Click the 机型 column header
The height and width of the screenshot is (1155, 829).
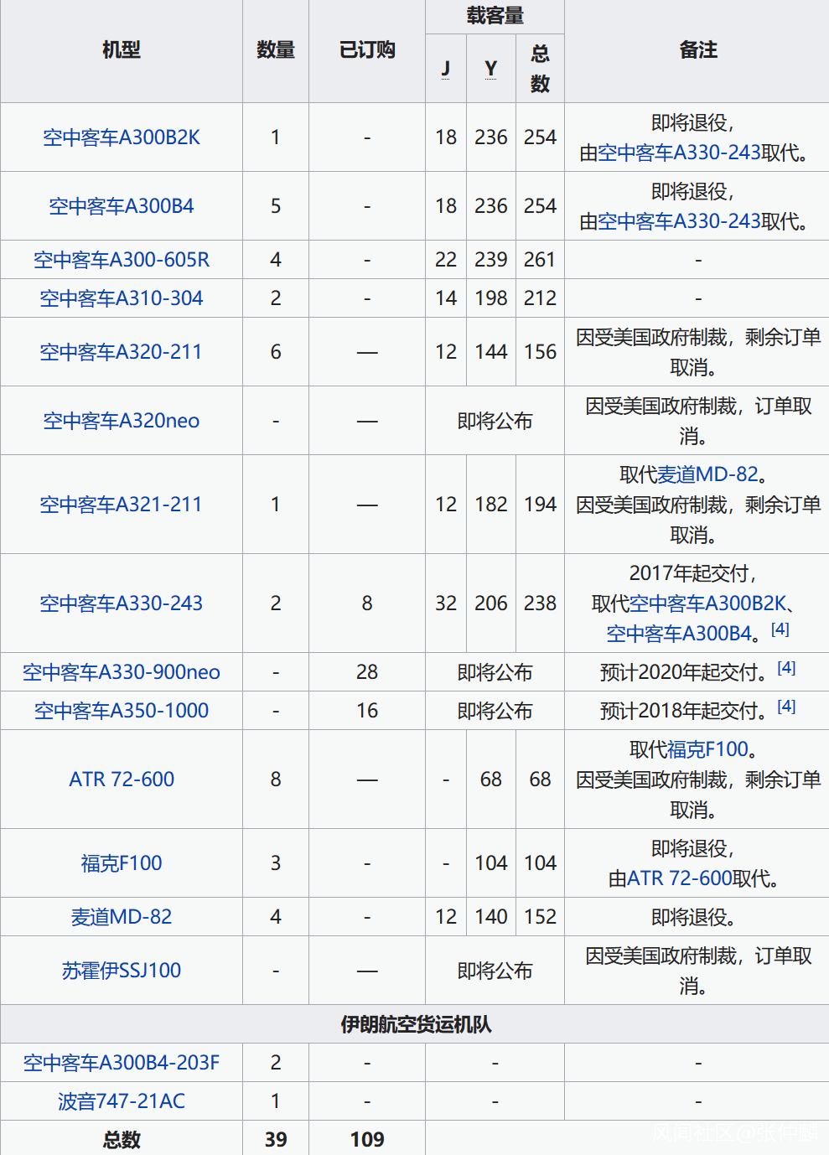122,50
